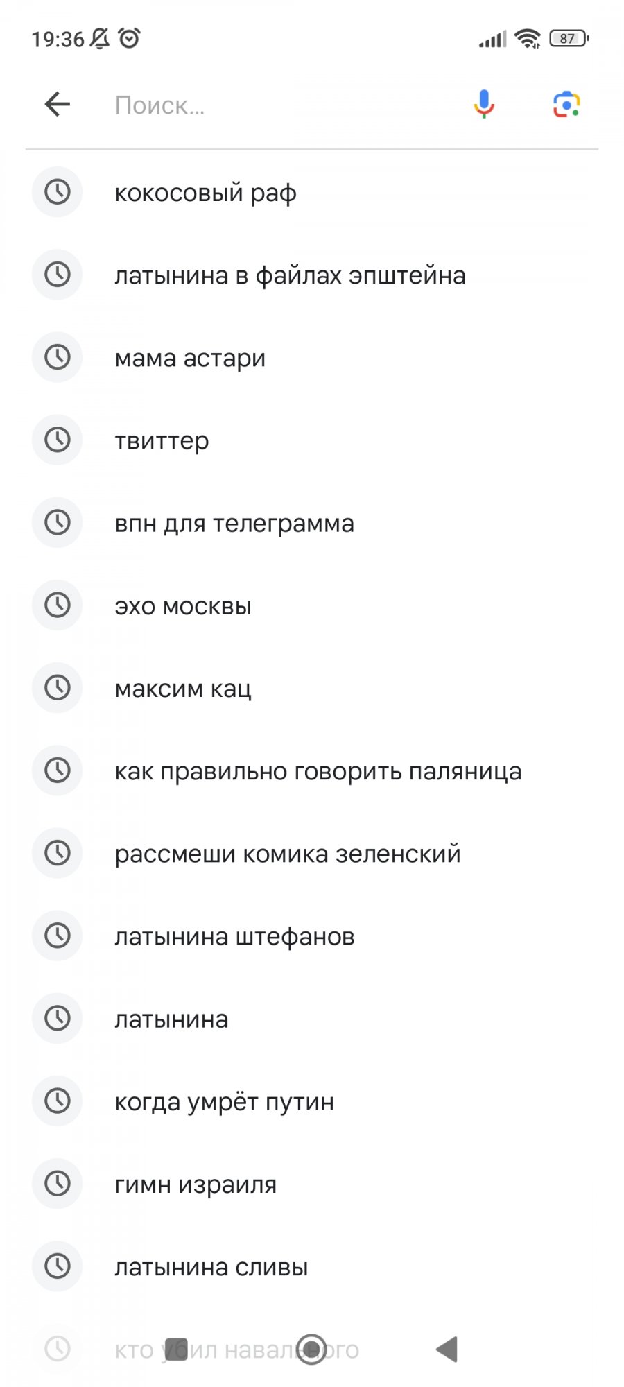Tap the recent apps square button
The width and height of the screenshot is (624, 1387).
[x=178, y=1348]
